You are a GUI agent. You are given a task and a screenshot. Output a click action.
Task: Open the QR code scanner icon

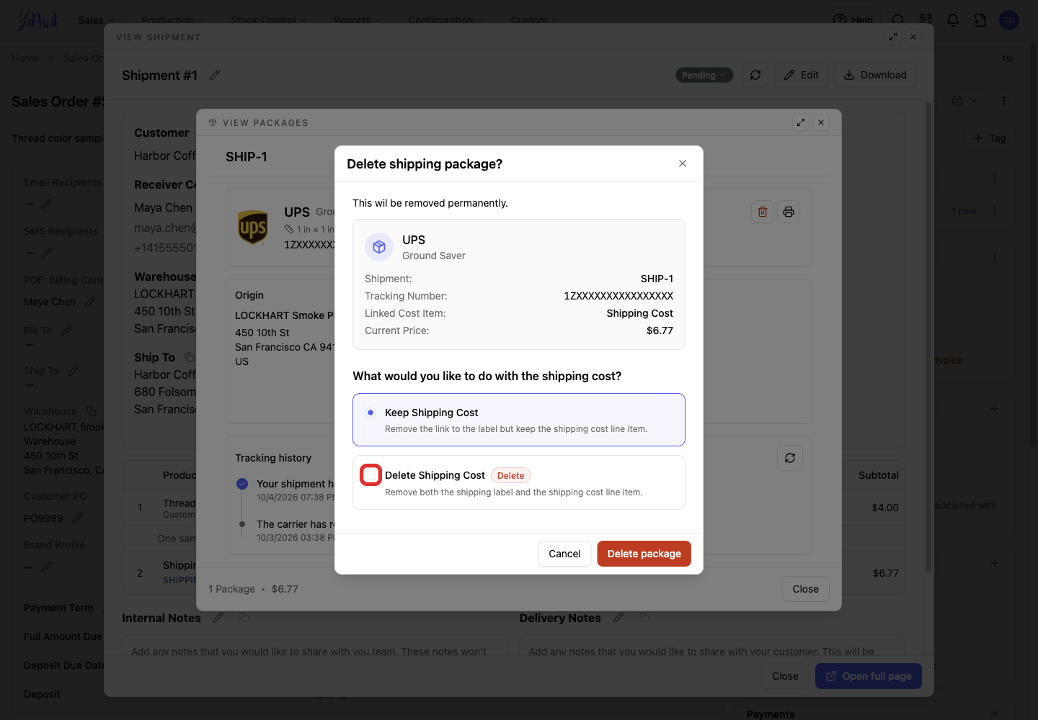tap(926, 20)
